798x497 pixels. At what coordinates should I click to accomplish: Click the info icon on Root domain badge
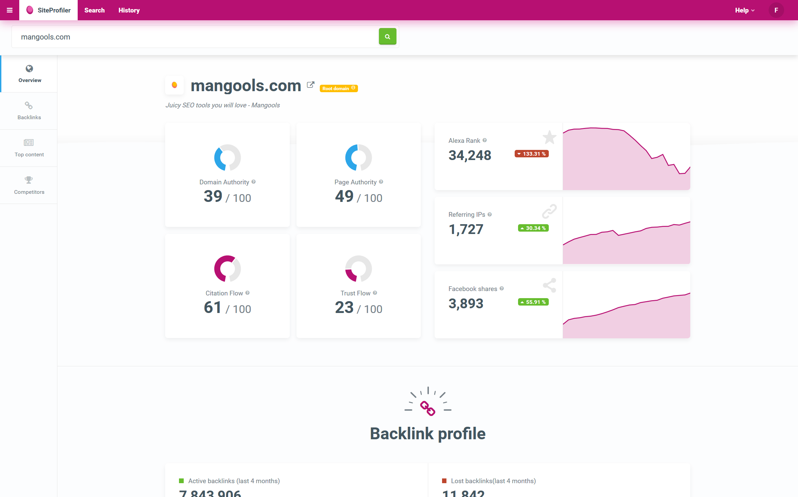tap(353, 88)
